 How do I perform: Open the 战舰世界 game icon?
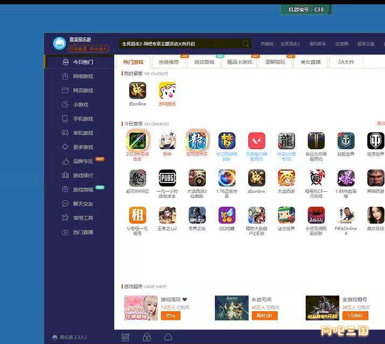point(346,141)
